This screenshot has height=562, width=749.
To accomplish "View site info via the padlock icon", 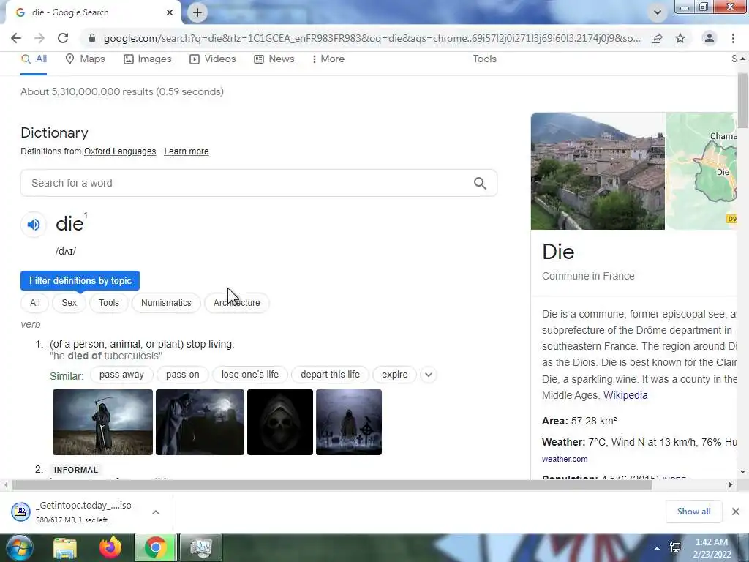I will 92,38.
